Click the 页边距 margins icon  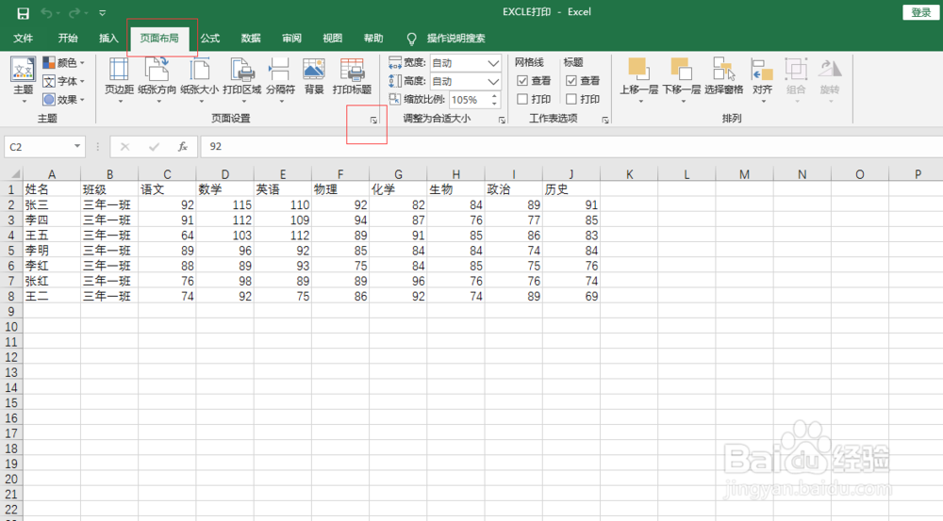[119, 70]
